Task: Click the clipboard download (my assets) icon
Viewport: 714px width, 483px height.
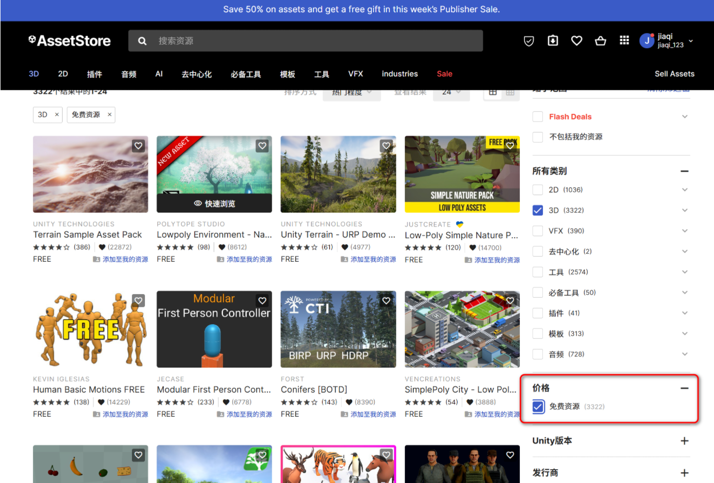Action: pyautogui.click(x=553, y=41)
